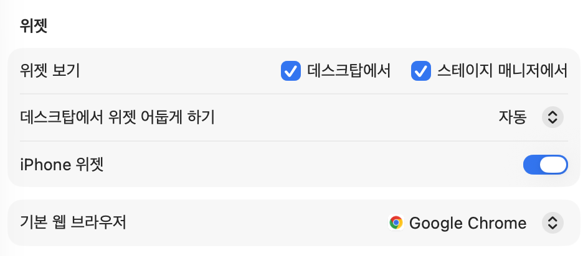588x256 pixels.
Task: Click the up-down chevron icon beside 자동
Action: point(552,117)
